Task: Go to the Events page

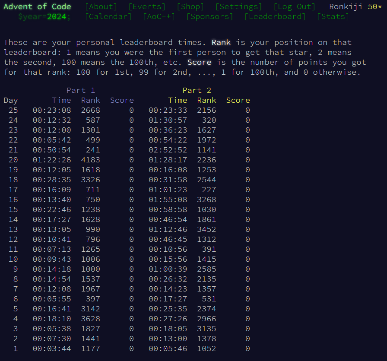Action: tap(147, 6)
